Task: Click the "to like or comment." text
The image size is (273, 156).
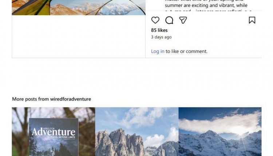Action: (186, 52)
